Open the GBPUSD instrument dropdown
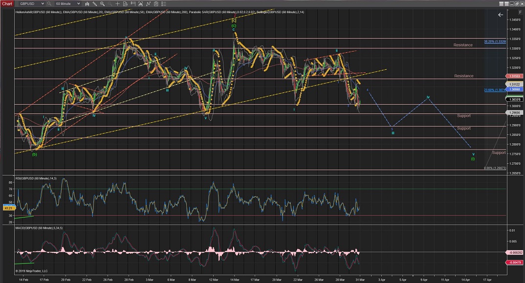Screen dimensions: 525x283 pos(32,4)
